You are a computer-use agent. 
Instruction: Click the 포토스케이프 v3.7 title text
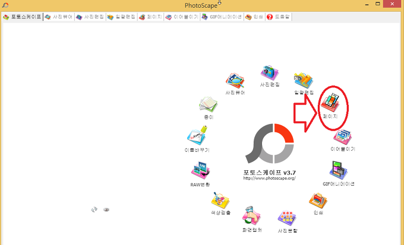click(269, 173)
